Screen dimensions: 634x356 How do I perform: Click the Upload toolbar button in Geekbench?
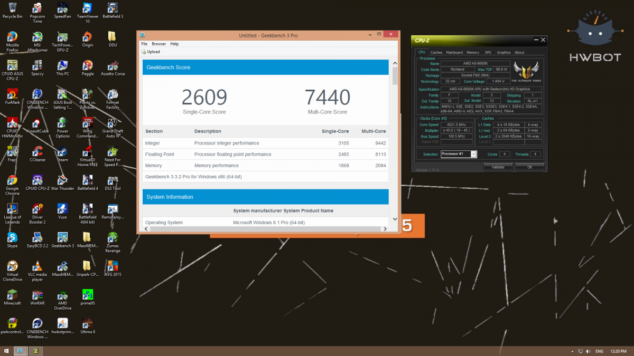click(x=151, y=52)
